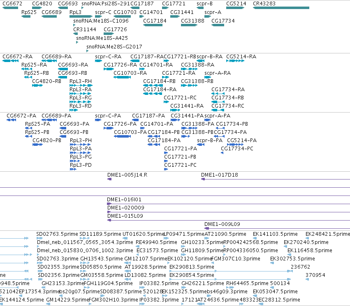This screenshot has width=350, height=306.
Task: Select the RpL3-RG transcript label
Action: click(81, 98)
